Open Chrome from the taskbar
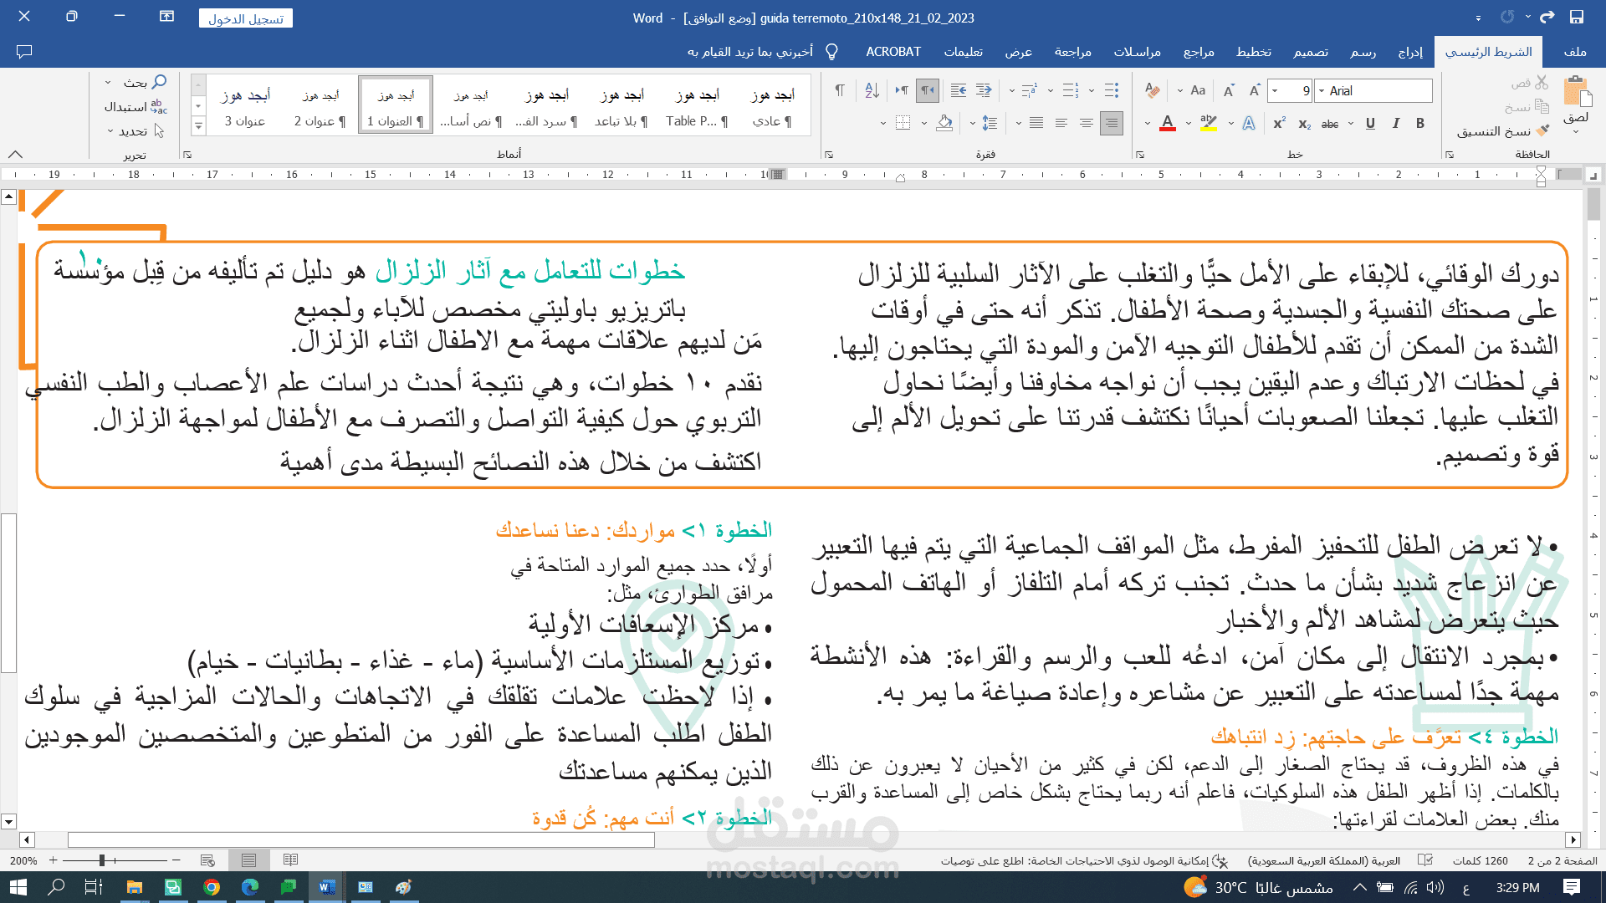This screenshot has width=1606, height=903. pos(212,887)
